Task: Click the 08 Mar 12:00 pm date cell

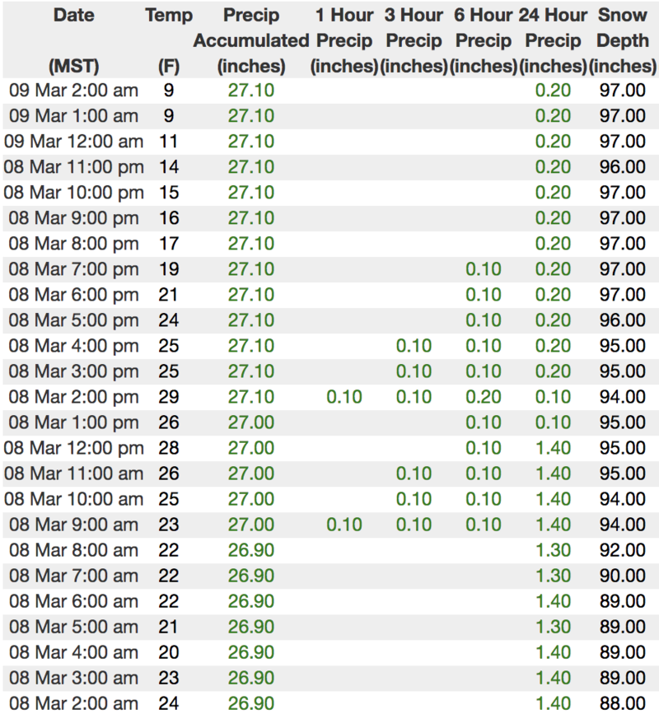Action: click(x=72, y=448)
